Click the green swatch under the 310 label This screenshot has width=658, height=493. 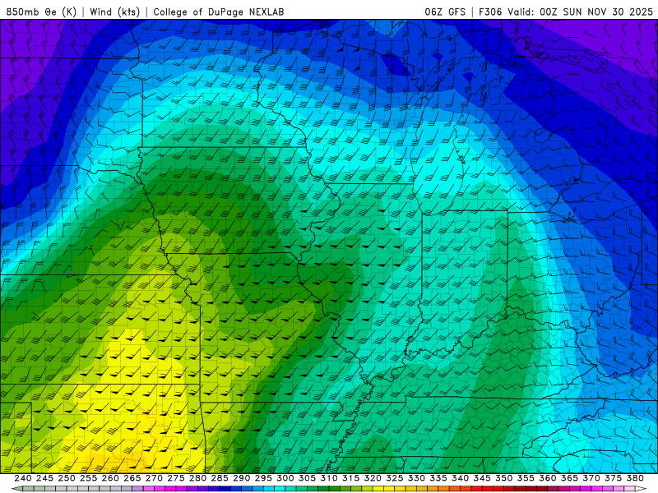pos(323,489)
